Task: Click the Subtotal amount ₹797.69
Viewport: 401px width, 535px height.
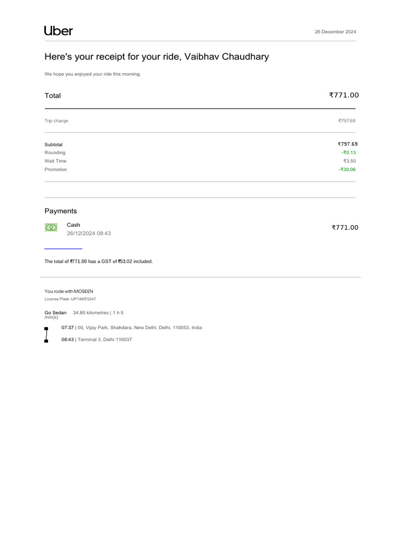Action: [x=347, y=144]
